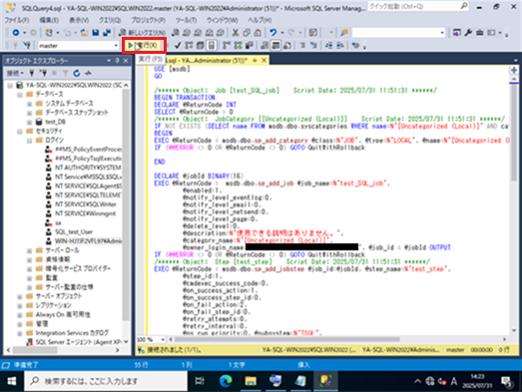Image resolution: width=522 pixels, height=392 pixels.
Task: Click Connect Object Explorer plug icon
Action: [32, 73]
